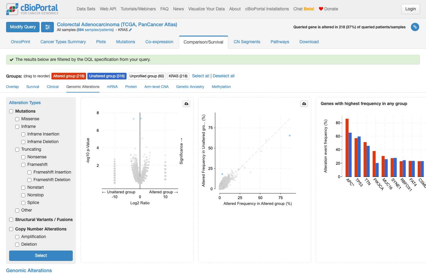This screenshot has height=274, width=426.
Task: Open the Colorectal Adenocarcinoma study title link
Action: coord(117,24)
